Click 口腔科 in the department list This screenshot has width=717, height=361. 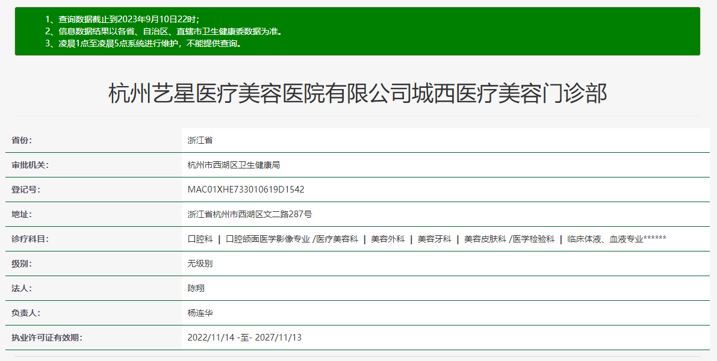click(200, 239)
